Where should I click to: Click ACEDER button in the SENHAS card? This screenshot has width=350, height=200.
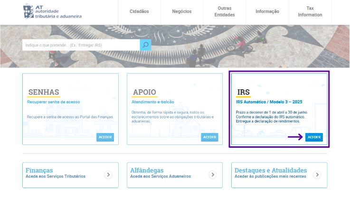pos(105,137)
